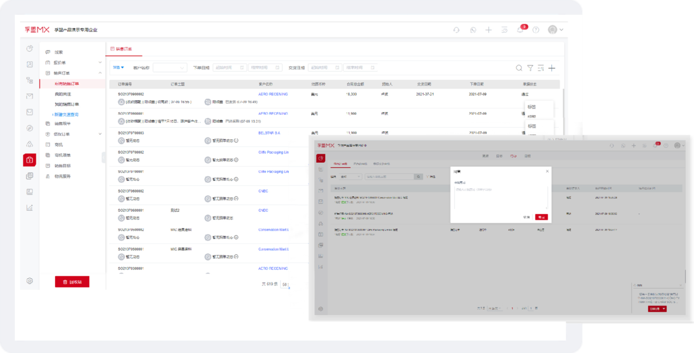Image resolution: width=694 pixels, height=353 pixels.
Task: Click order number SO21370700003
Action: [131, 133]
